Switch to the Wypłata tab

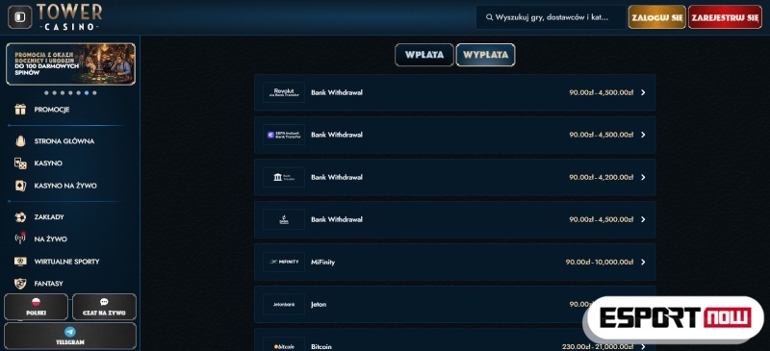tap(485, 55)
